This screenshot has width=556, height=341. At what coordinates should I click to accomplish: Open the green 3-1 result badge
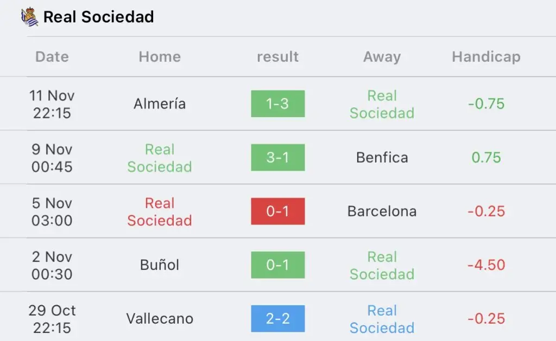click(278, 158)
